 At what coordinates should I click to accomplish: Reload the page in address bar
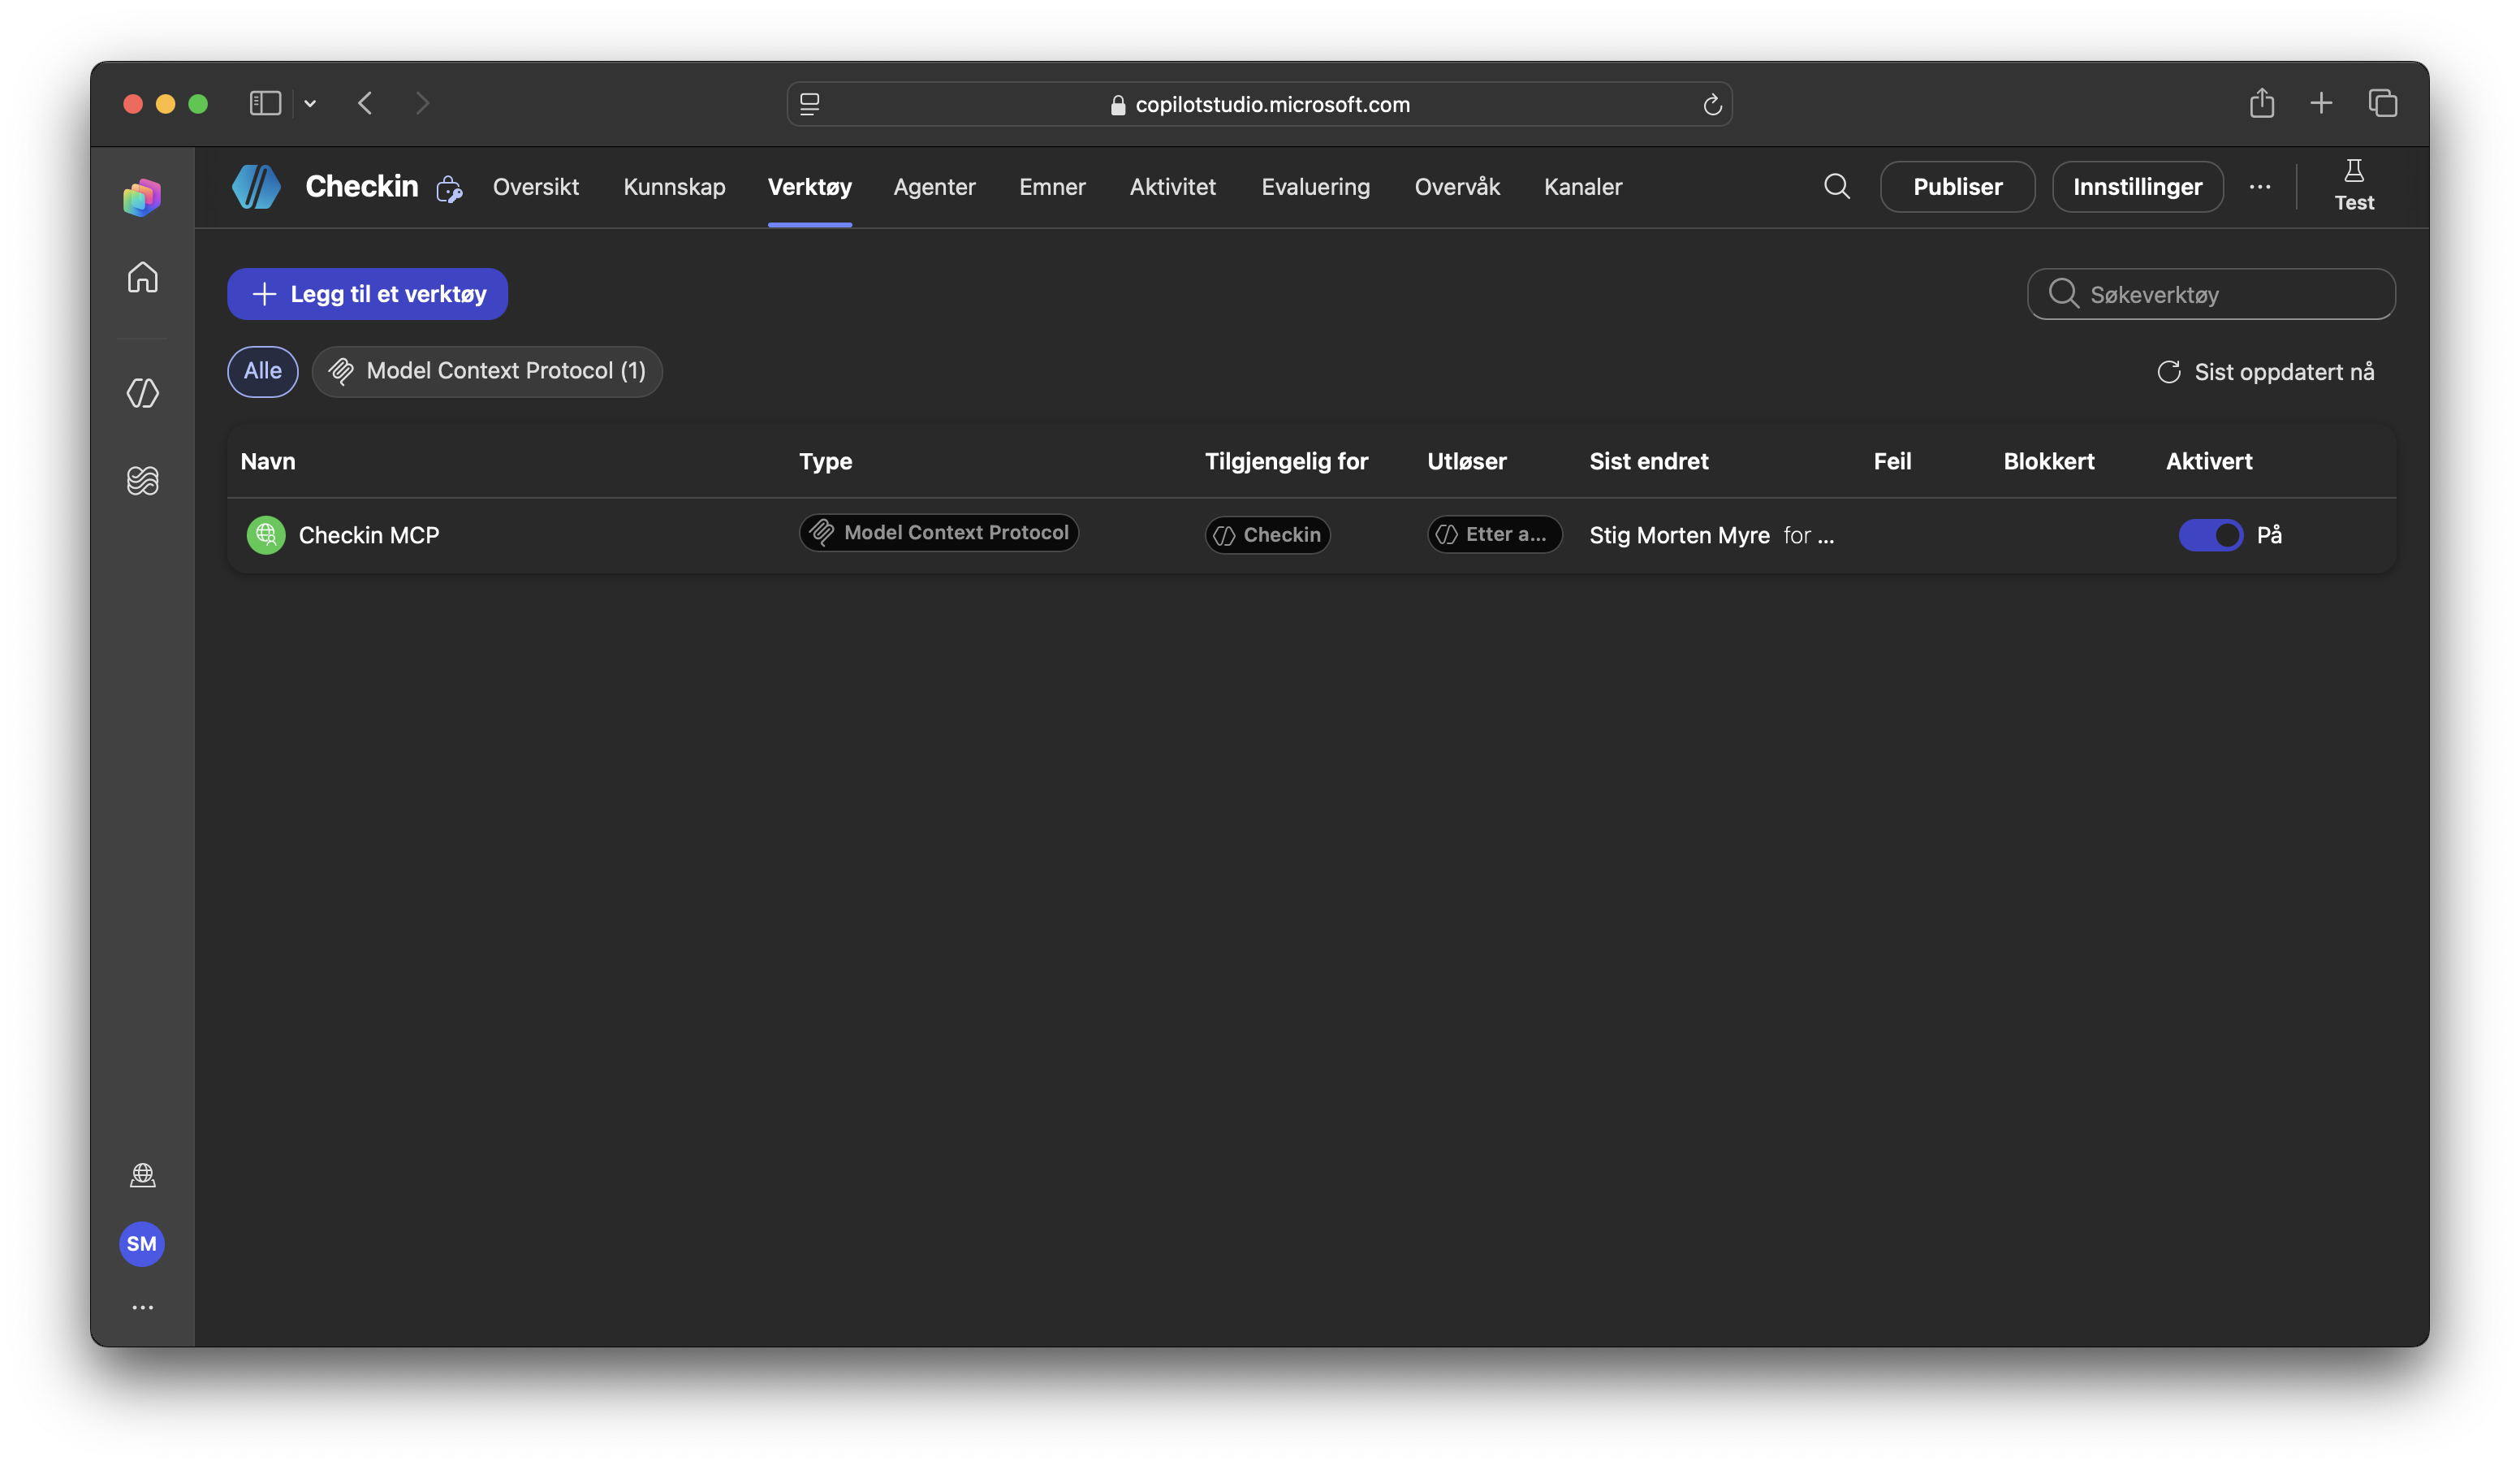tap(1712, 104)
